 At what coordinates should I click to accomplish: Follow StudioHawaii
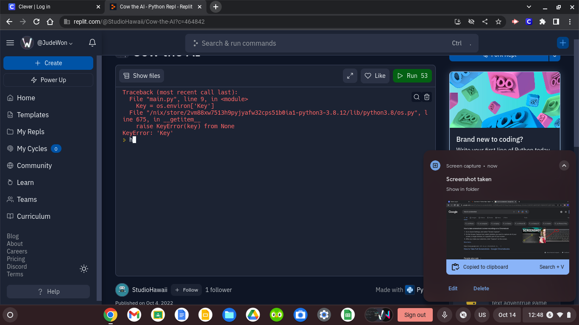[186, 290]
